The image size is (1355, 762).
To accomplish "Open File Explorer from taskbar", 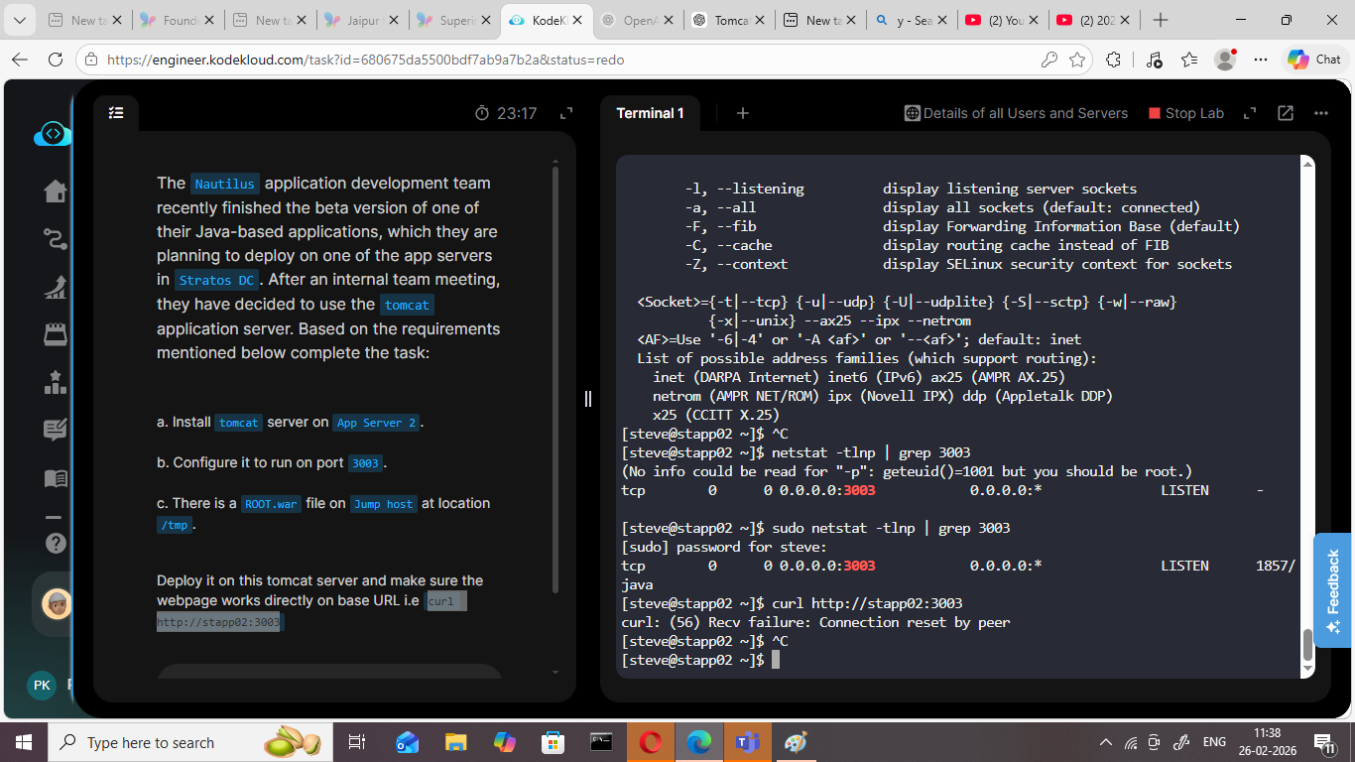I will click(455, 742).
